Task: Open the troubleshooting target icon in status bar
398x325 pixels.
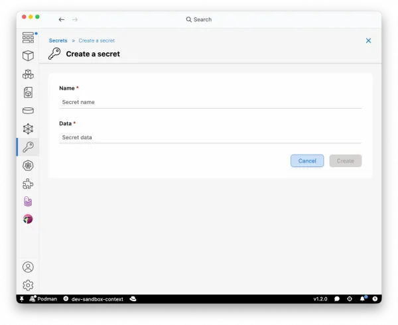Action: point(350,299)
